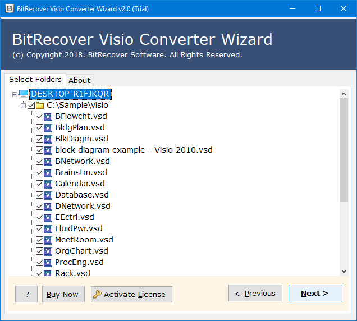Uncheck the Rack.vsd checkbox
357x321 pixels.
(x=40, y=273)
